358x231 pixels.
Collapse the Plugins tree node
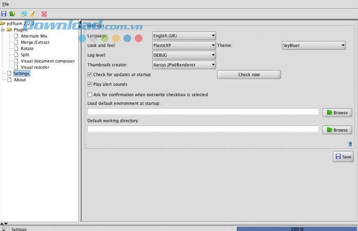coord(3,30)
